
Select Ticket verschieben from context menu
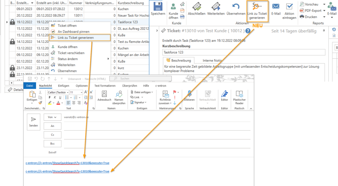click(x=71, y=53)
